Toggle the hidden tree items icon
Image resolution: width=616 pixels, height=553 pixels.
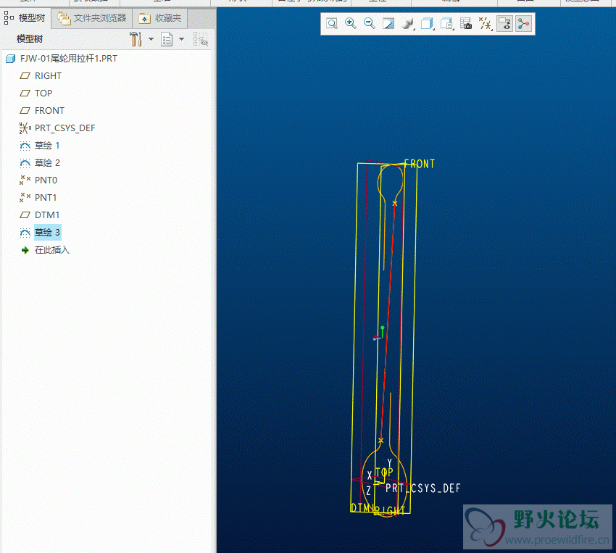(x=200, y=39)
